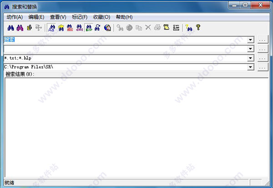Click the HTML globe mode icon
Viewport: 273px width, 188px height.
107,28
